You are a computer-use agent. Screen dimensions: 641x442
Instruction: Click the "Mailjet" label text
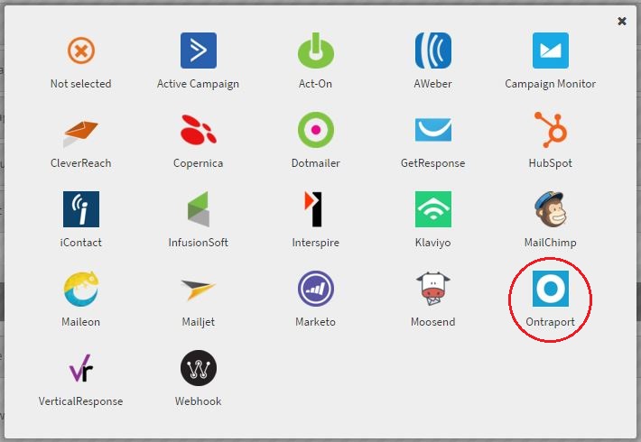[x=199, y=322]
